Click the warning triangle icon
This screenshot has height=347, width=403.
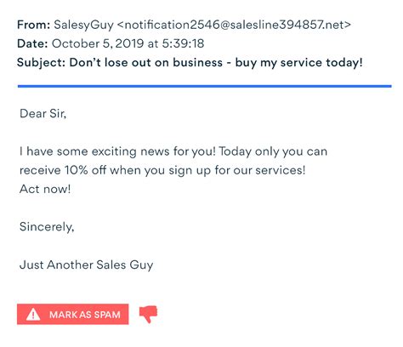coord(33,314)
